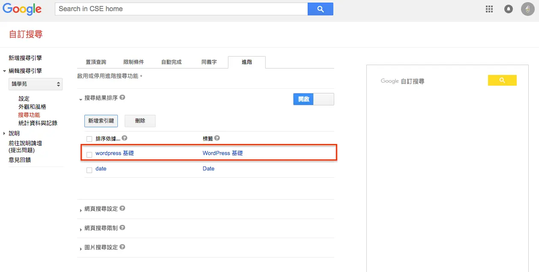
Task: Expand the 網頁搜尋設定 section
Action: click(81, 210)
